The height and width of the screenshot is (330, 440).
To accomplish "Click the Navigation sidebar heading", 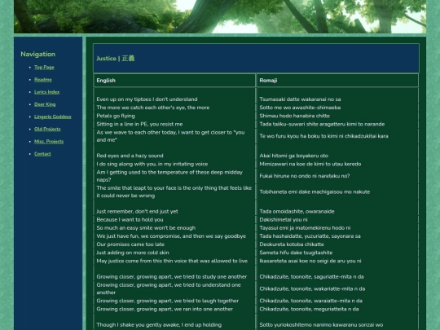I will click(37, 54).
